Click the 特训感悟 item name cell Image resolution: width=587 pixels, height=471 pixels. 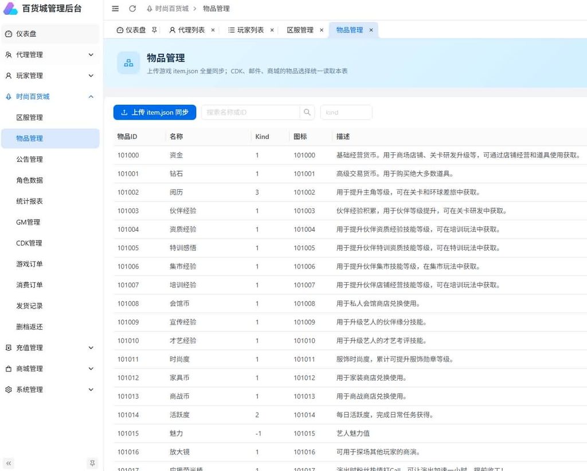[x=183, y=248]
